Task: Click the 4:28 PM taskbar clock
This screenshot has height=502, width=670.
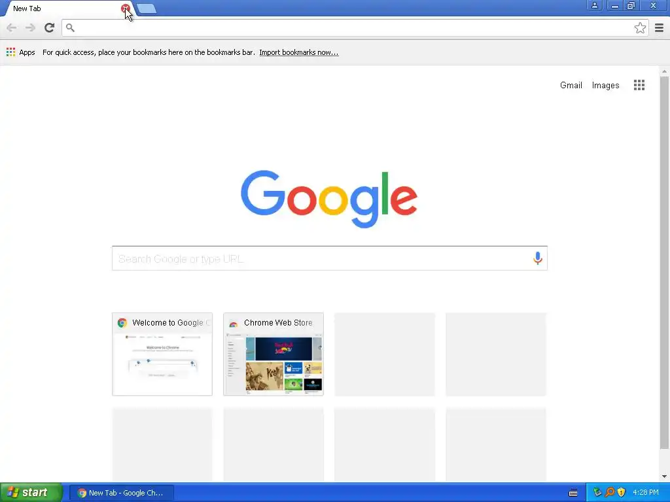Action: click(x=646, y=493)
